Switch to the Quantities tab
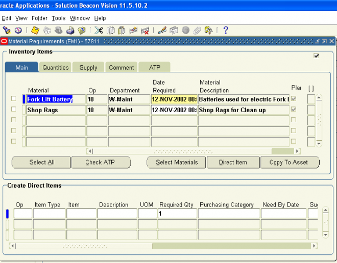 (x=56, y=68)
